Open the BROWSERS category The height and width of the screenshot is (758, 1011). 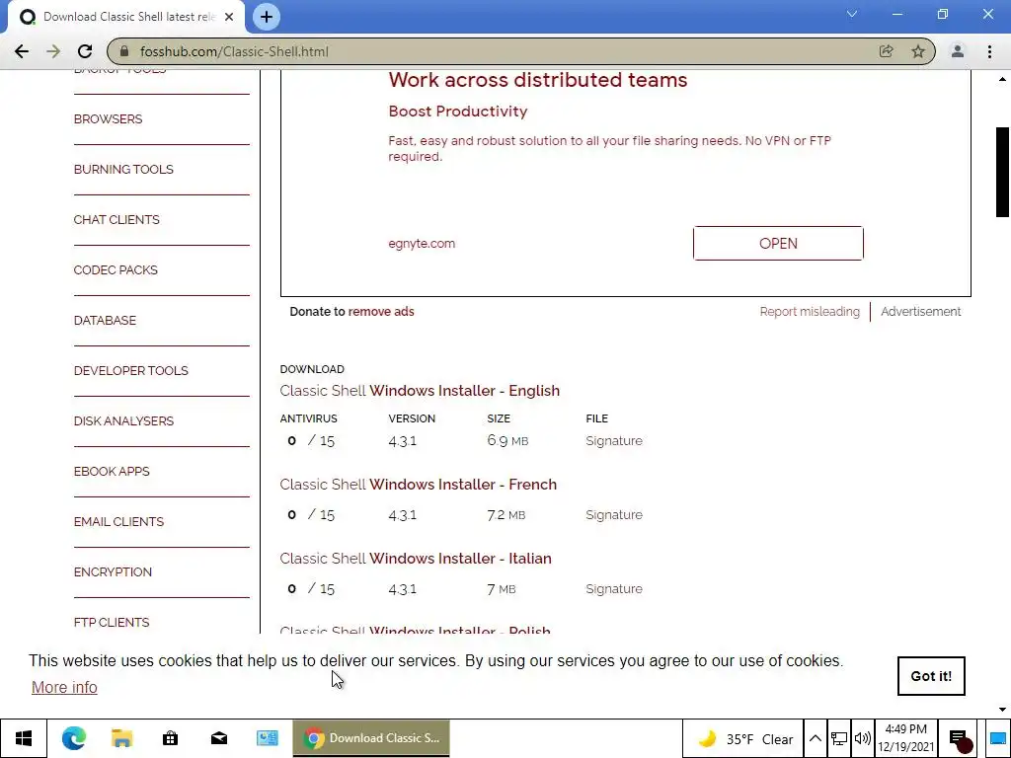click(x=108, y=119)
